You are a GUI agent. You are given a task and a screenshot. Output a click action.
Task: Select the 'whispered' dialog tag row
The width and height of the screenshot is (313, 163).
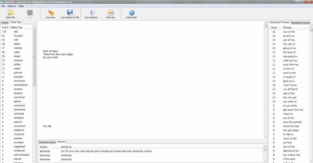pyautogui.click(x=17, y=151)
